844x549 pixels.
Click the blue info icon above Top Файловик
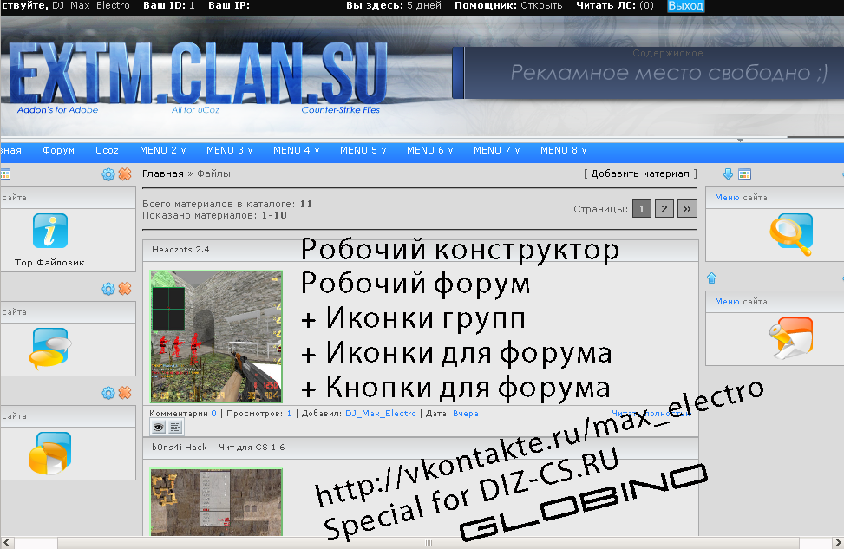pos(50,231)
